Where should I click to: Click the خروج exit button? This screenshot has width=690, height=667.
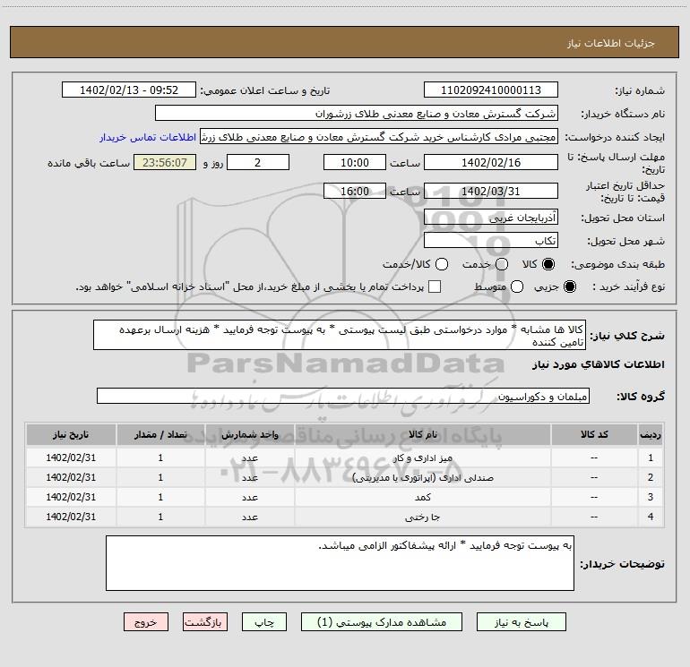pyautogui.click(x=146, y=622)
